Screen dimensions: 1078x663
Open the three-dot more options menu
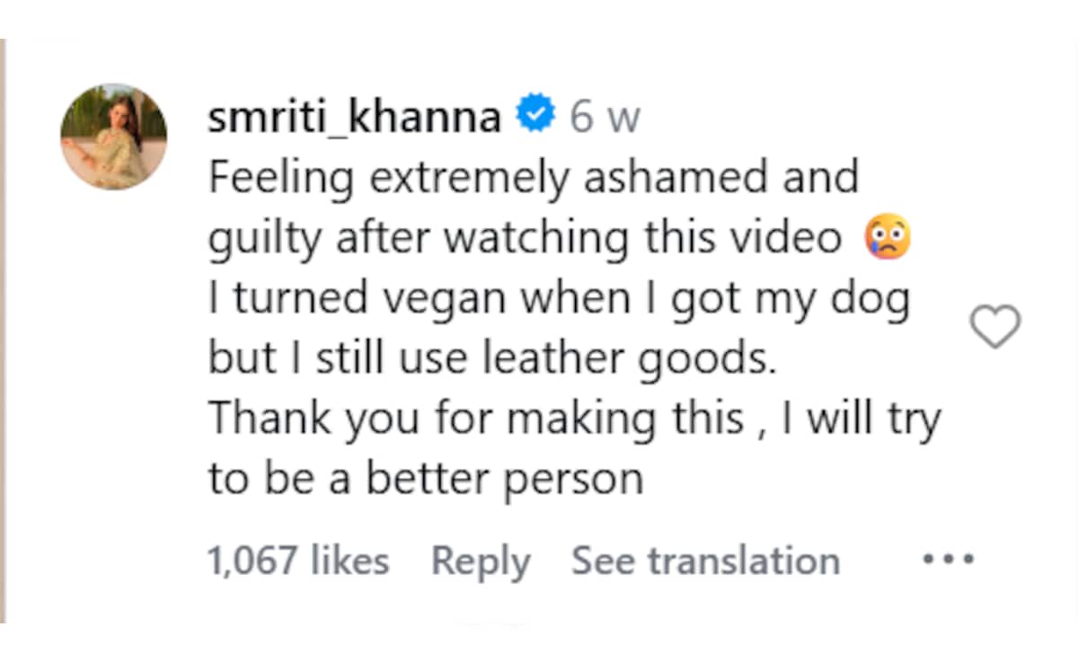coord(949,561)
